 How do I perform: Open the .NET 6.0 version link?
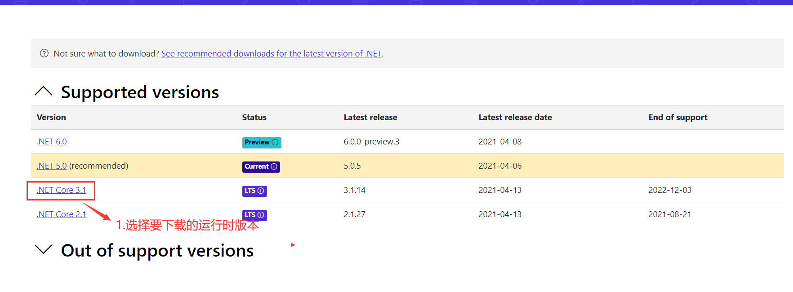click(x=52, y=142)
